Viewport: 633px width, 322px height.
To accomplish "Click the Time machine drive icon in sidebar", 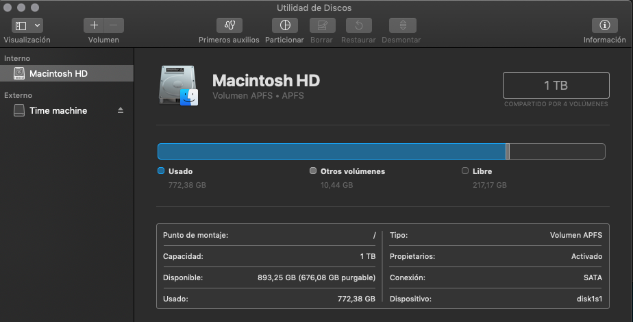I will point(19,110).
